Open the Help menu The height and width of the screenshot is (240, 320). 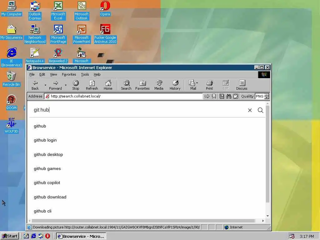click(97, 74)
